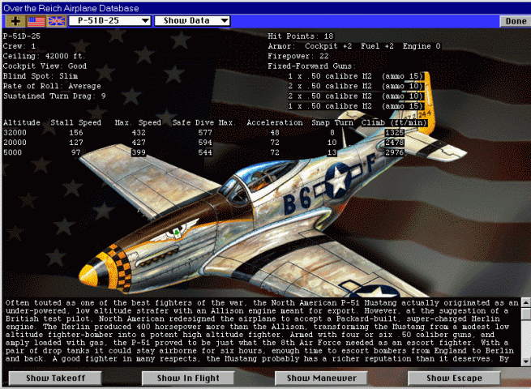Click the 'Over the Reich Airplane Database' title bar

[x=266, y=7]
